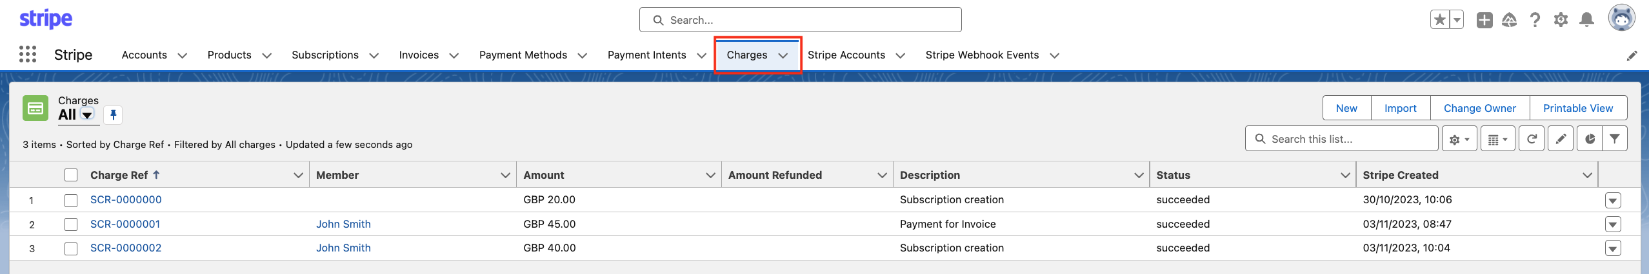
Task: Open the charts panel icon
Action: 1590,139
